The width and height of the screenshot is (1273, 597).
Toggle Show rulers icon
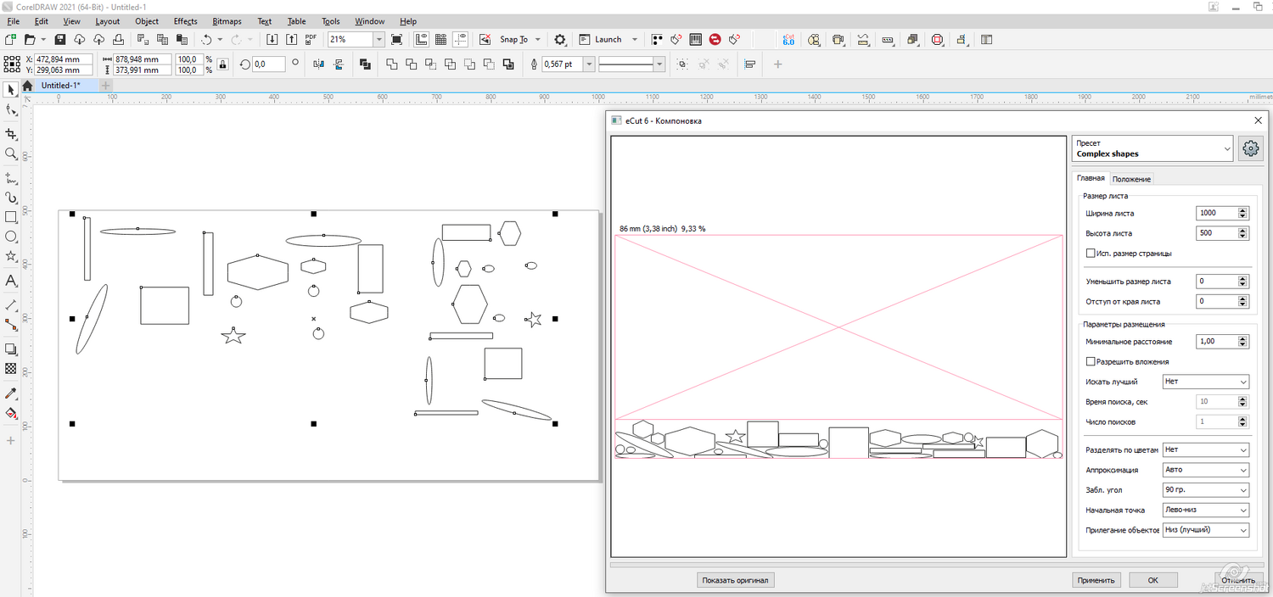click(x=422, y=39)
